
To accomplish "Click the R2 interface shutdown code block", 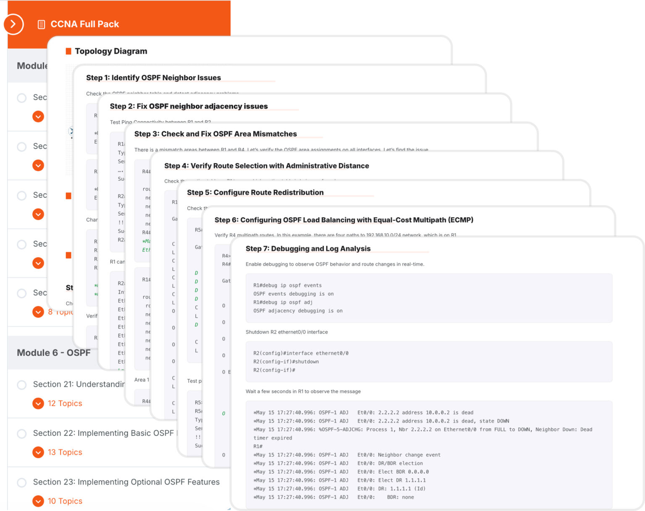I will (x=428, y=362).
